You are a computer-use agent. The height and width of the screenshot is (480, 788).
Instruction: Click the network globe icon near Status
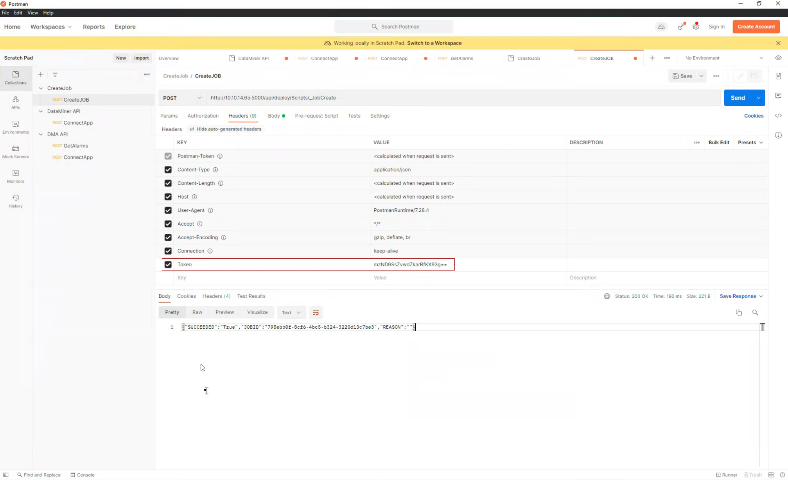[607, 296]
